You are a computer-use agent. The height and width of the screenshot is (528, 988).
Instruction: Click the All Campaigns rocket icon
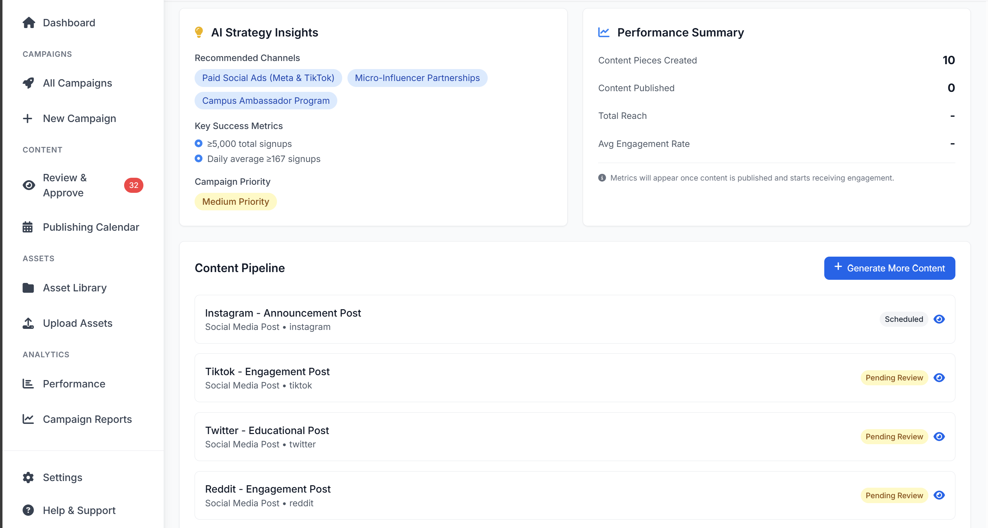tap(28, 83)
